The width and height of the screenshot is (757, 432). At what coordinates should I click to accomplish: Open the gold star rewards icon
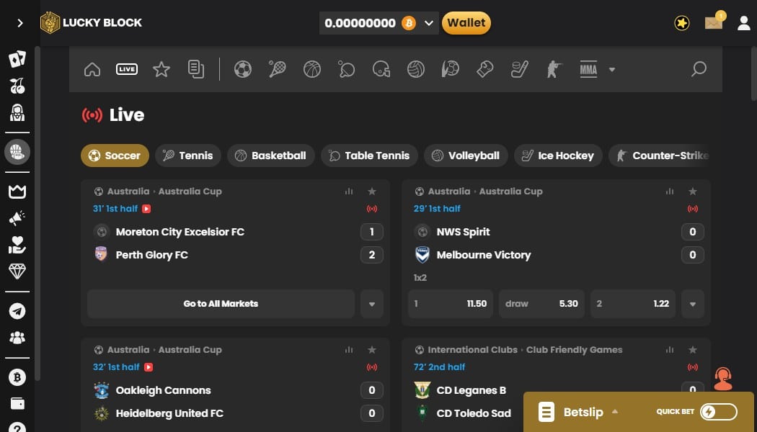682,23
